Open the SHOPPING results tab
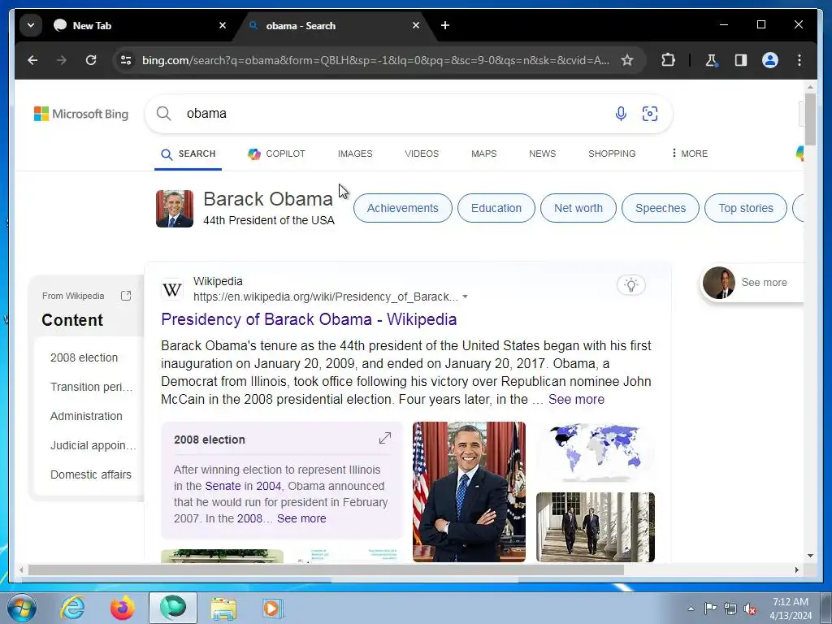Screen dimensions: 832x624 coord(612,154)
